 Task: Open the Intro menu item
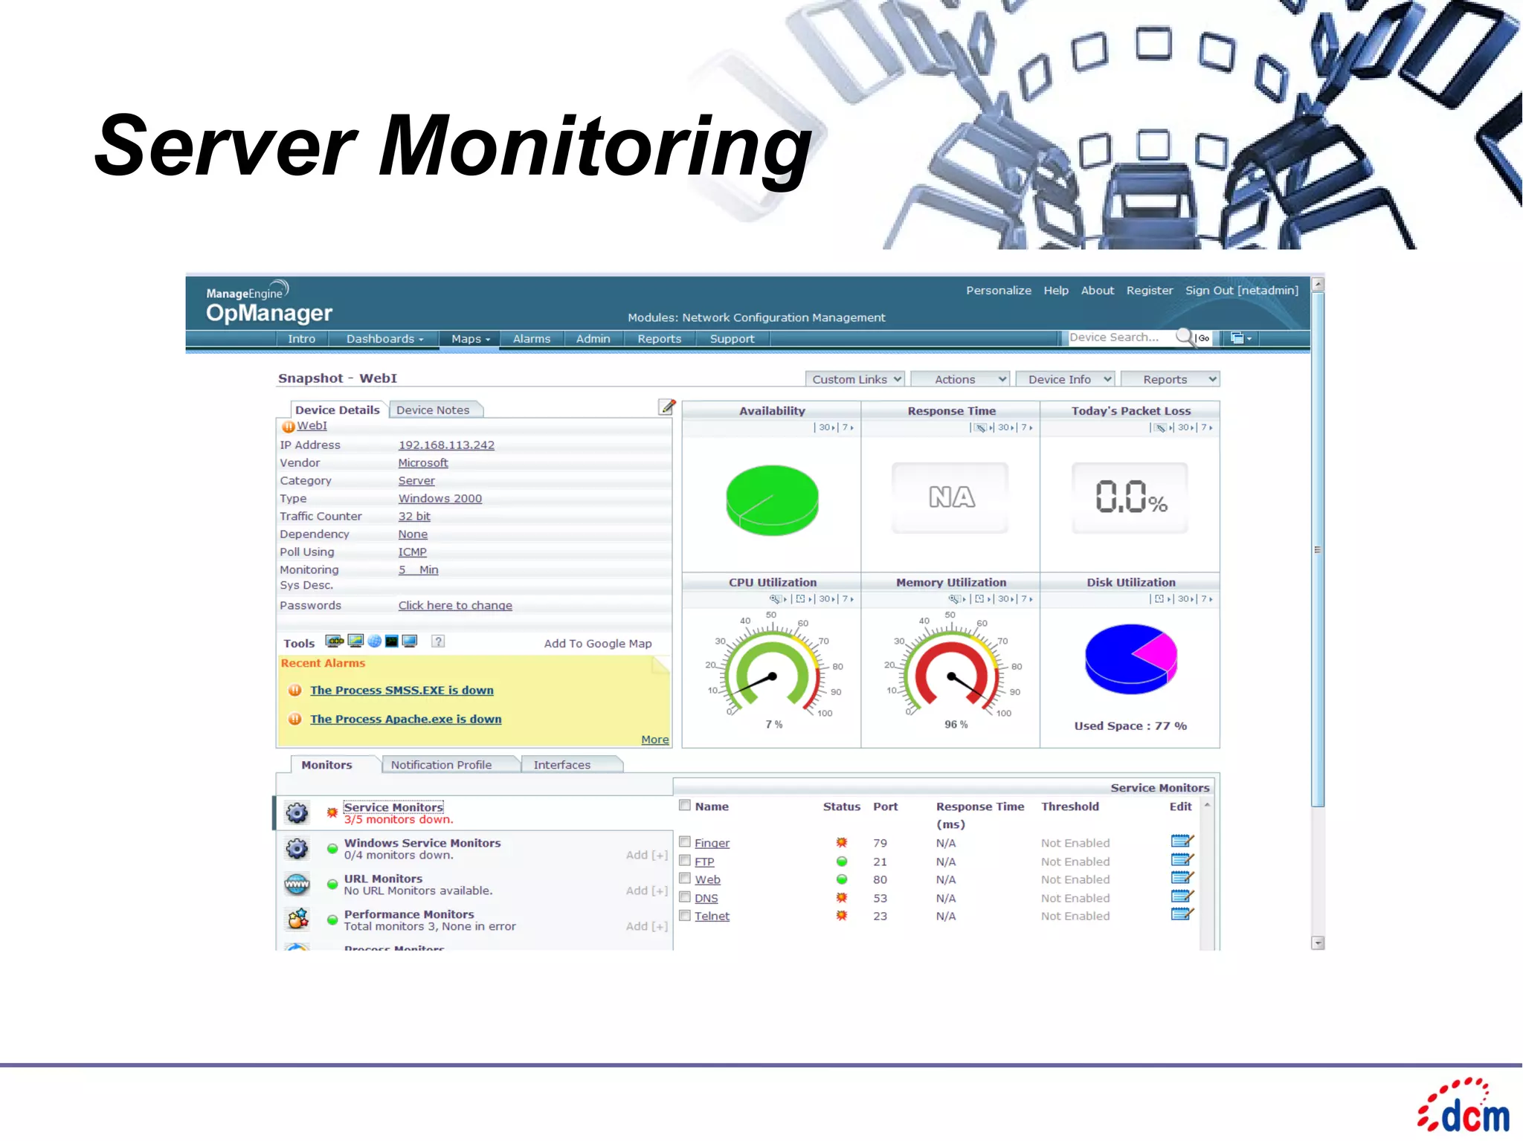click(x=301, y=339)
